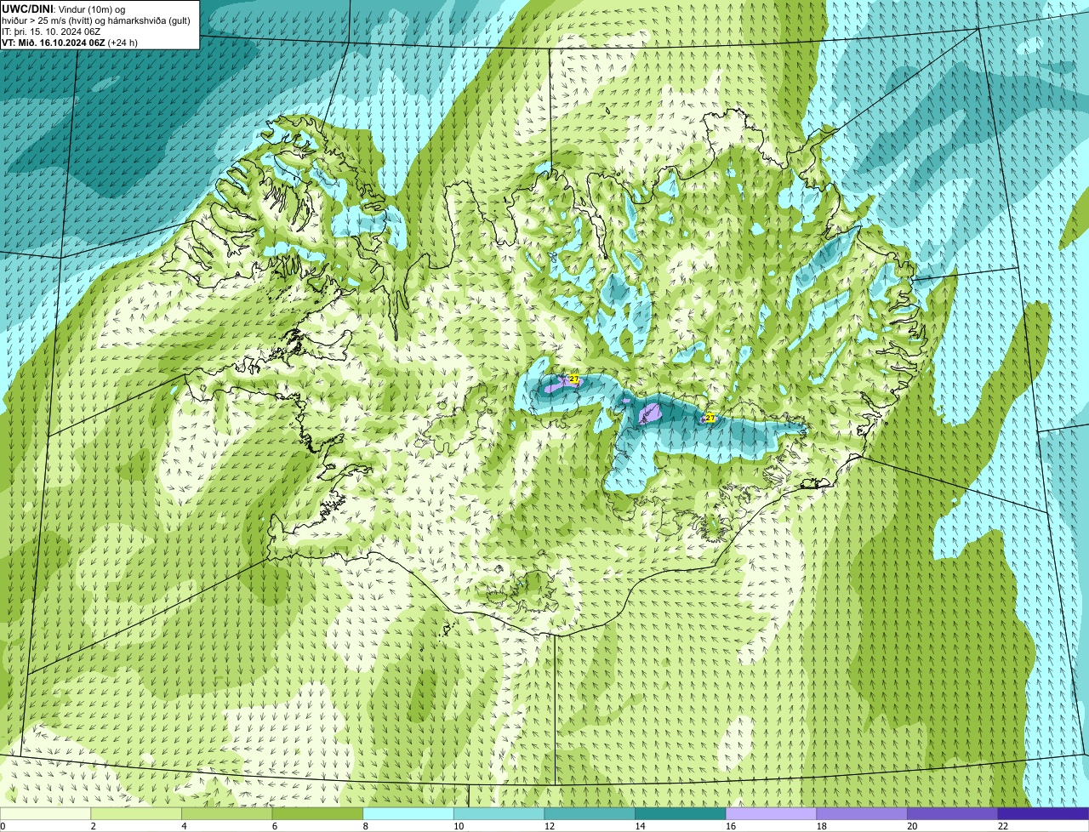Click the legend scale label "6"
Screen dimensions: 1089x832
point(274,826)
